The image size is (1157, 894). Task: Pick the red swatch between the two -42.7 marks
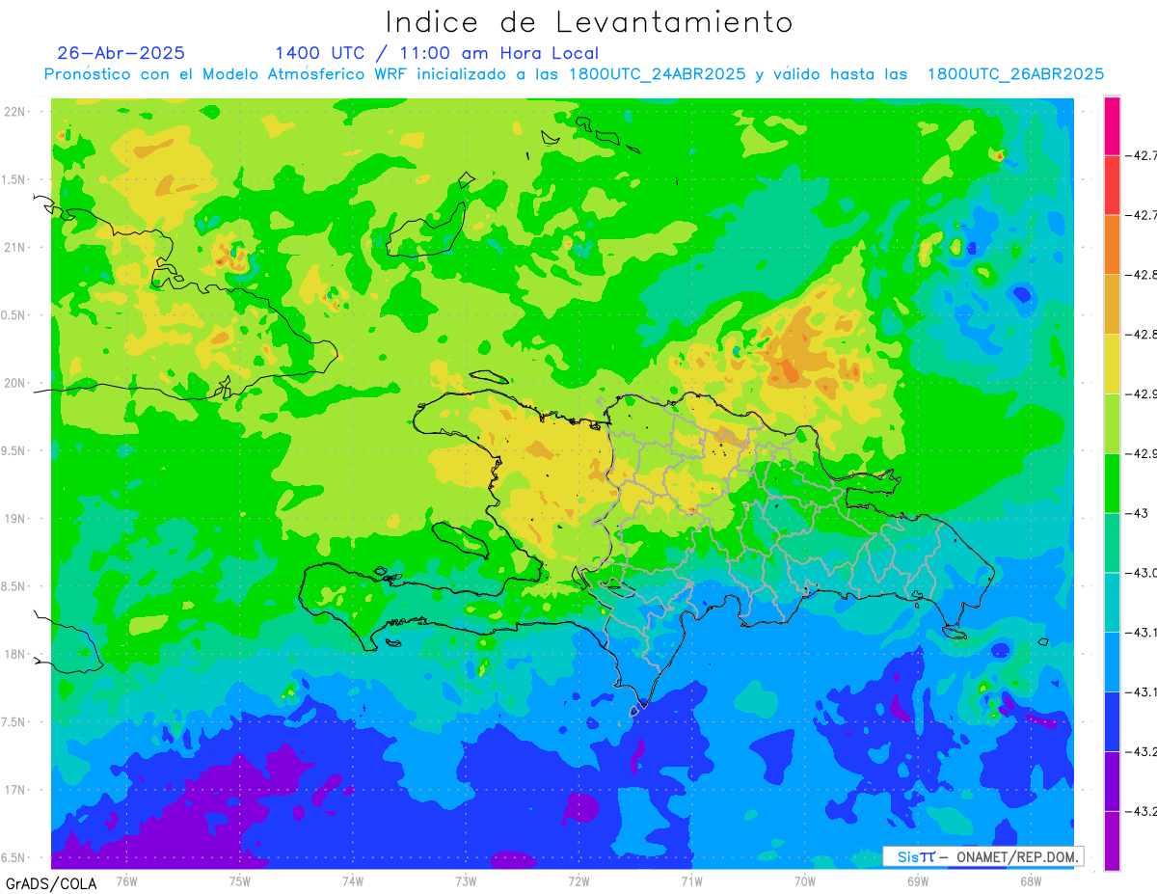(x=1112, y=185)
